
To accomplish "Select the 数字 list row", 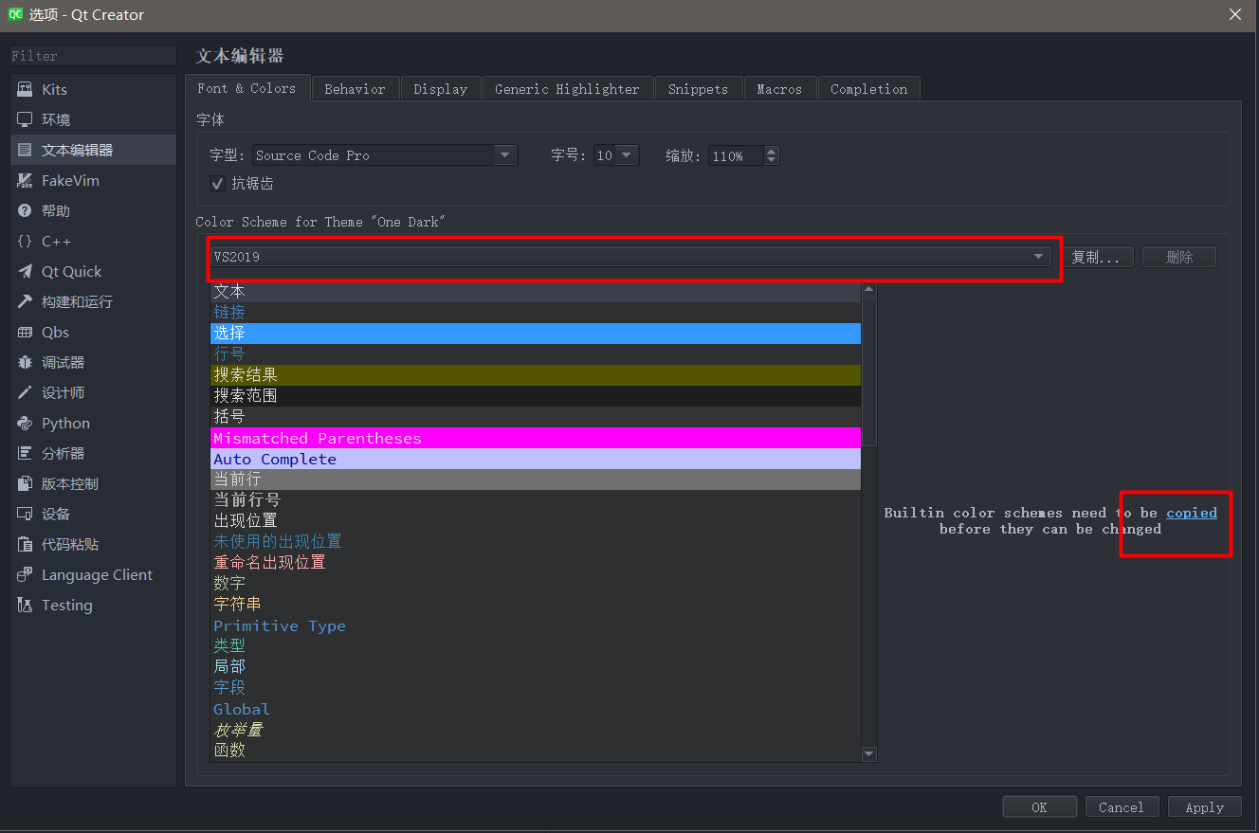I will coord(536,584).
